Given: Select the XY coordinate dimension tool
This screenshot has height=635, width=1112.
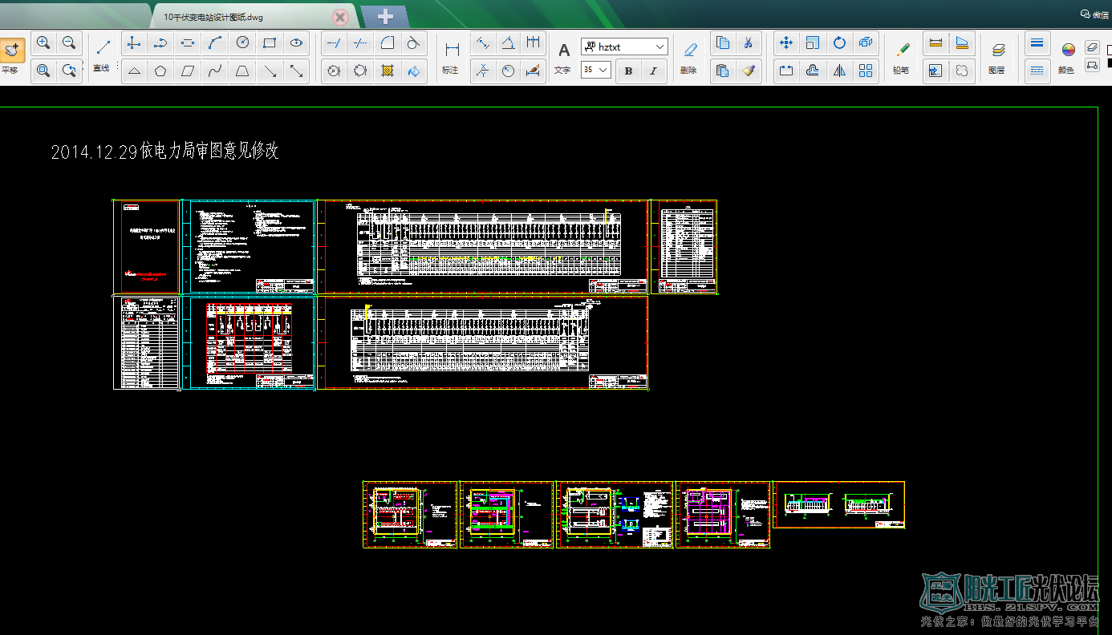Looking at the screenshot, I should pyautogui.click(x=481, y=71).
